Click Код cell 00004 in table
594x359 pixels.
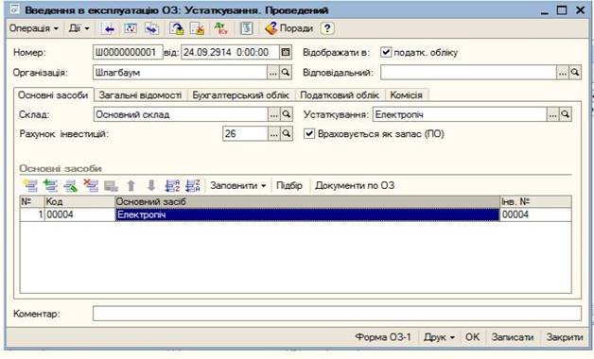[x=79, y=214]
